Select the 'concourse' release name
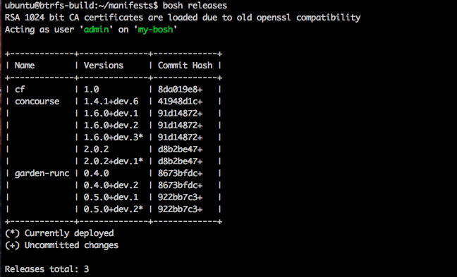 [37, 101]
